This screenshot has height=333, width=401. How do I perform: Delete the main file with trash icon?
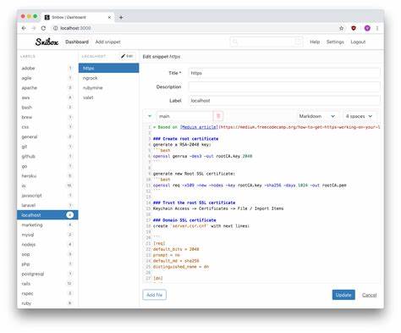click(x=218, y=116)
